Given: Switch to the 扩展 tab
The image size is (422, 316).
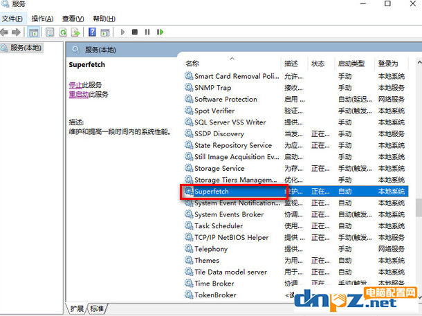Looking at the screenshot, I should coord(77,308).
